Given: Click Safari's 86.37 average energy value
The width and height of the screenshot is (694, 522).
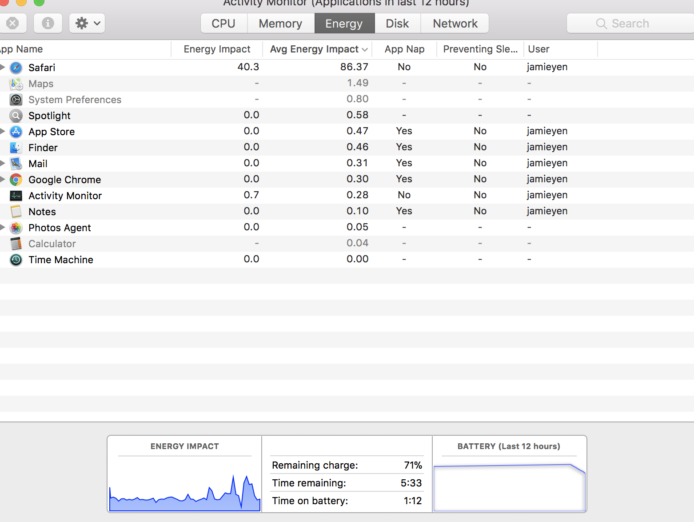Looking at the screenshot, I should pos(354,67).
